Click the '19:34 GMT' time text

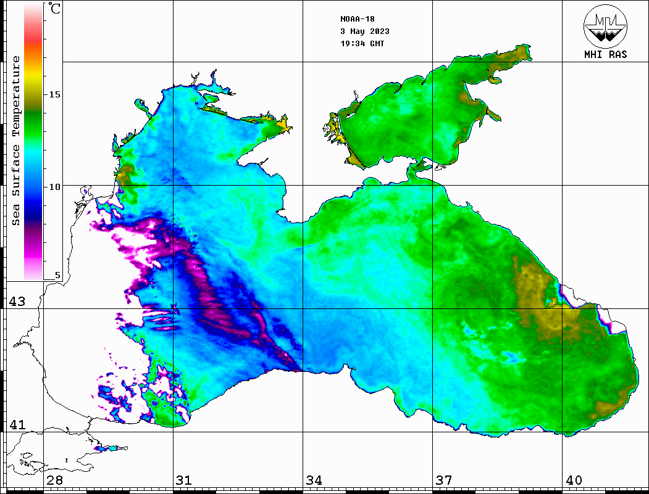(362, 43)
